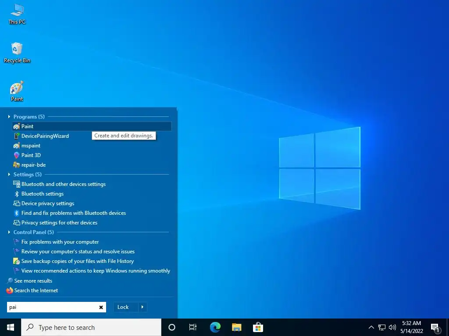Click the mspaint result icon
The height and width of the screenshot is (336, 449).
tap(17, 146)
